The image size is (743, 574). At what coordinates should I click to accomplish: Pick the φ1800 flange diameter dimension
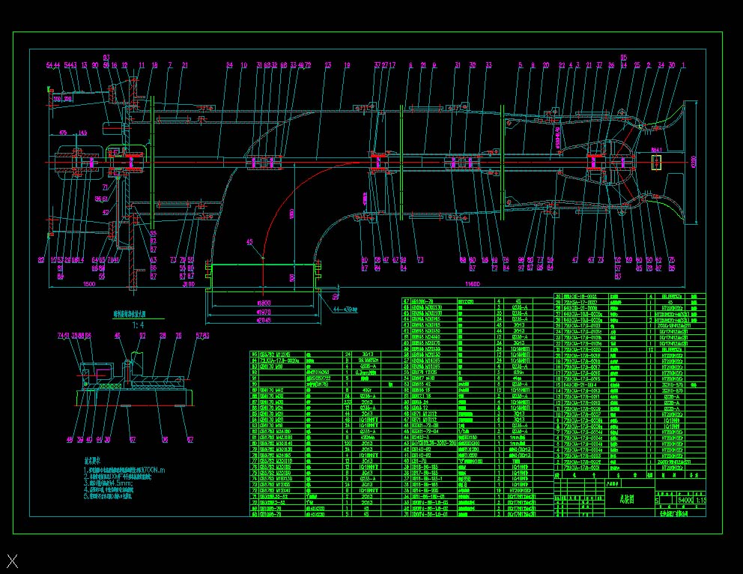click(x=264, y=303)
